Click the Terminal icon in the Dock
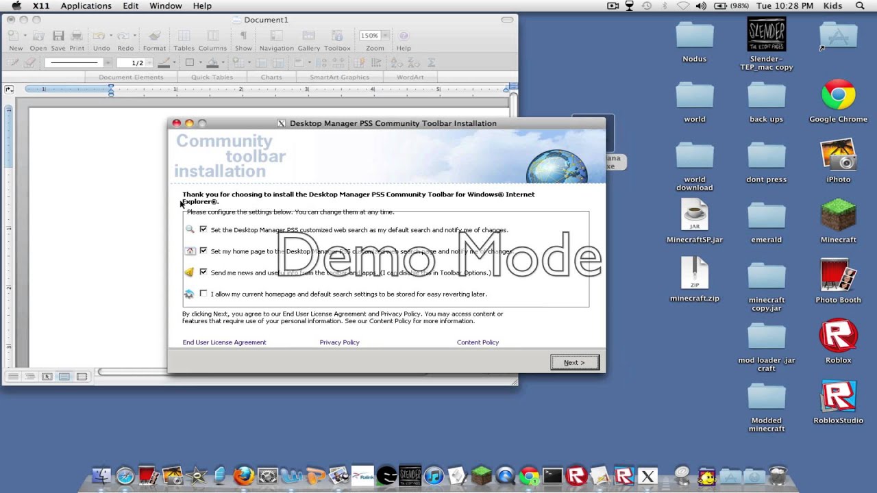This screenshot has height=493, width=877. pos(552,475)
